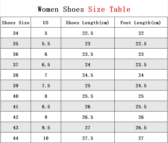Click shoe size 41 cell
The image size is (168, 143).
point(16,107)
